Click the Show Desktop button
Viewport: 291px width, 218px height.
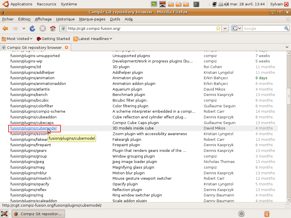(x=4, y=214)
